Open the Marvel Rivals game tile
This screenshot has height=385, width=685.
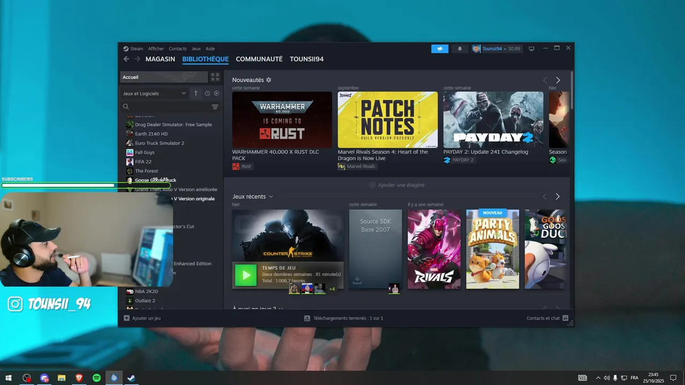434,249
